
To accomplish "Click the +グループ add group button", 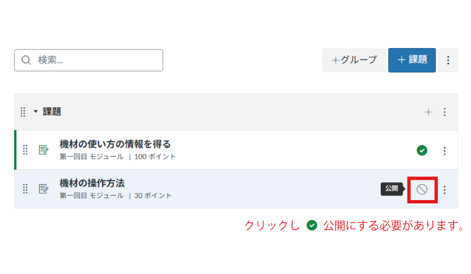I will (x=354, y=60).
